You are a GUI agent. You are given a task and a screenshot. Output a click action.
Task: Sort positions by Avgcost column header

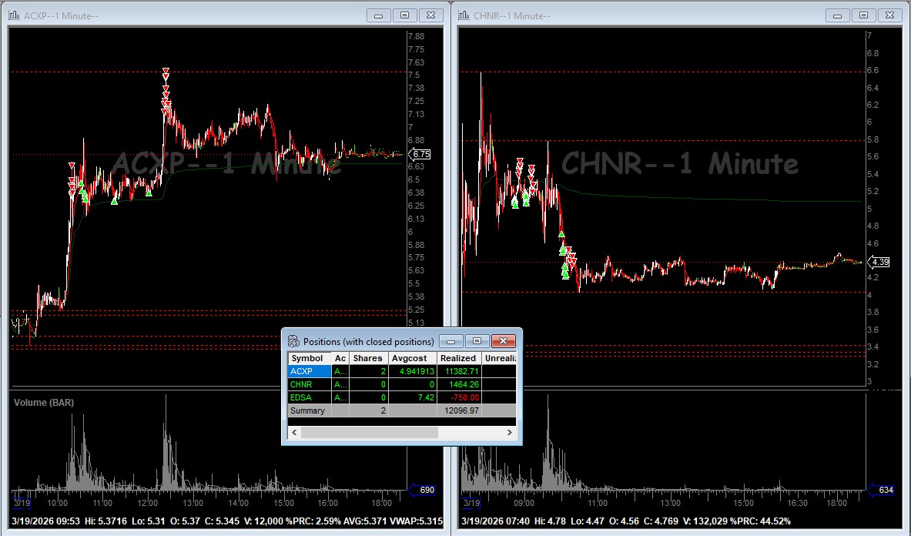coord(412,358)
